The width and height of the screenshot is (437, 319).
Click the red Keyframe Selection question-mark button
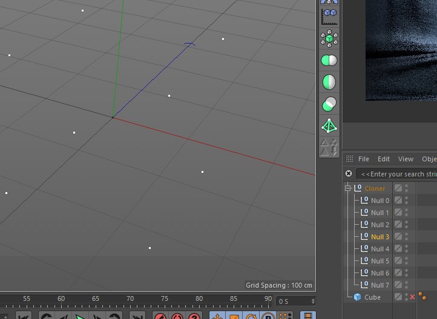194,317
